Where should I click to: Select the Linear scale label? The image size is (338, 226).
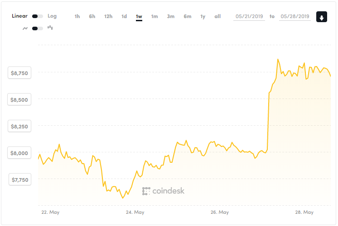(x=19, y=16)
